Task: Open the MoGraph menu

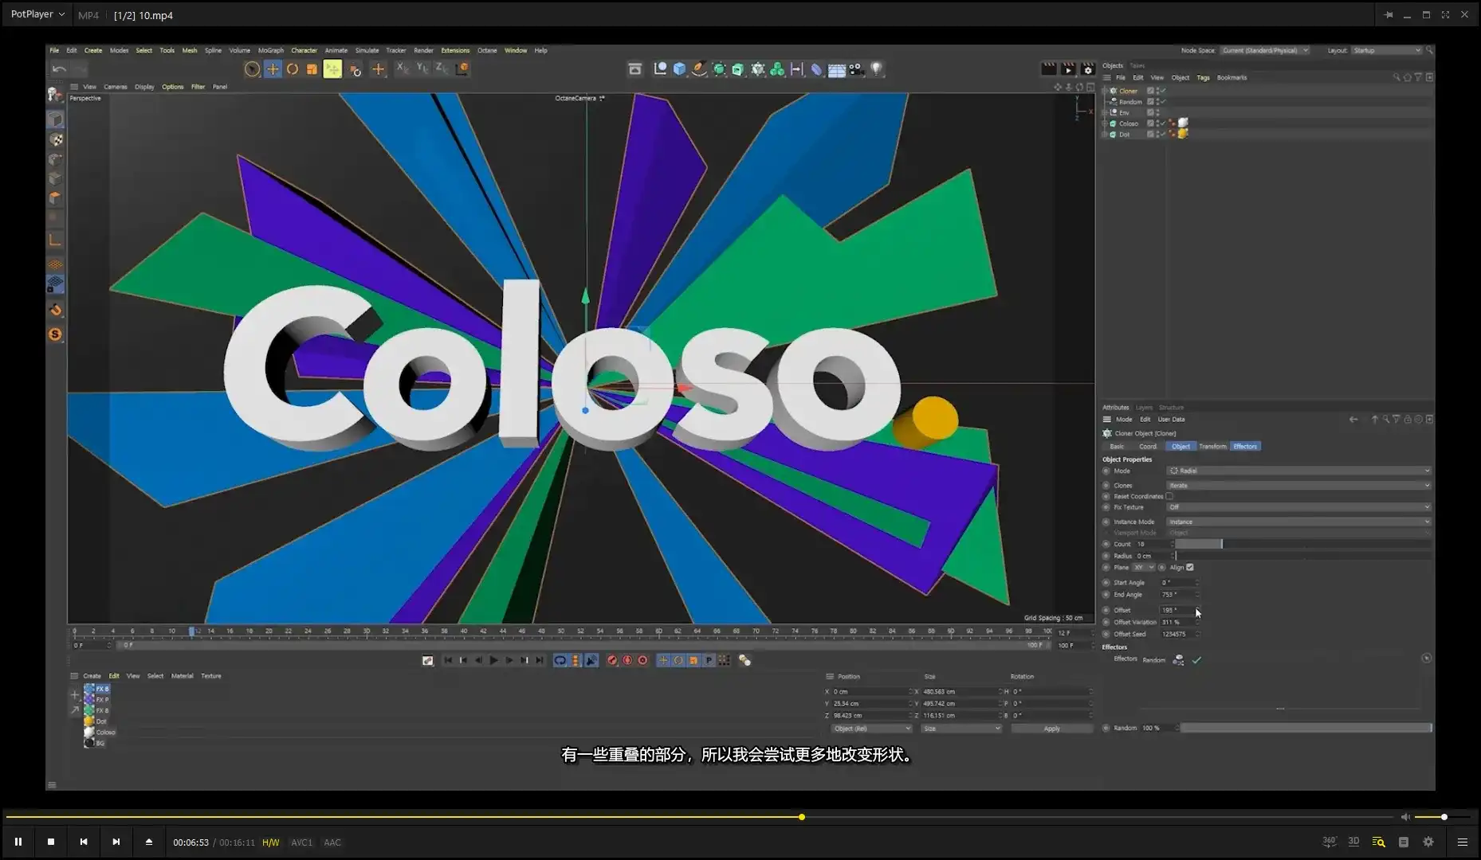Action: point(271,50)
